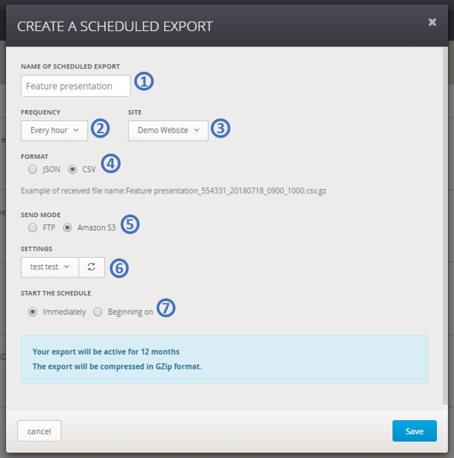Click the refresh settings icon button
Viewport: 454px width, 458px height.
[91, 267]
